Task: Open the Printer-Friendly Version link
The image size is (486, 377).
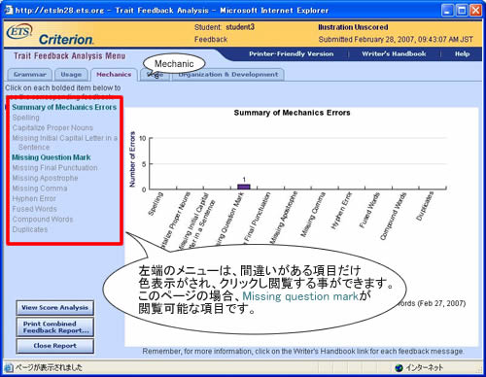Action: (291, 54)
